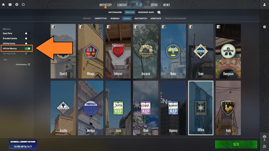Click the Home icon in top bar
The height and width of the screenshot is (151, 269).
[x=3, y=5]
